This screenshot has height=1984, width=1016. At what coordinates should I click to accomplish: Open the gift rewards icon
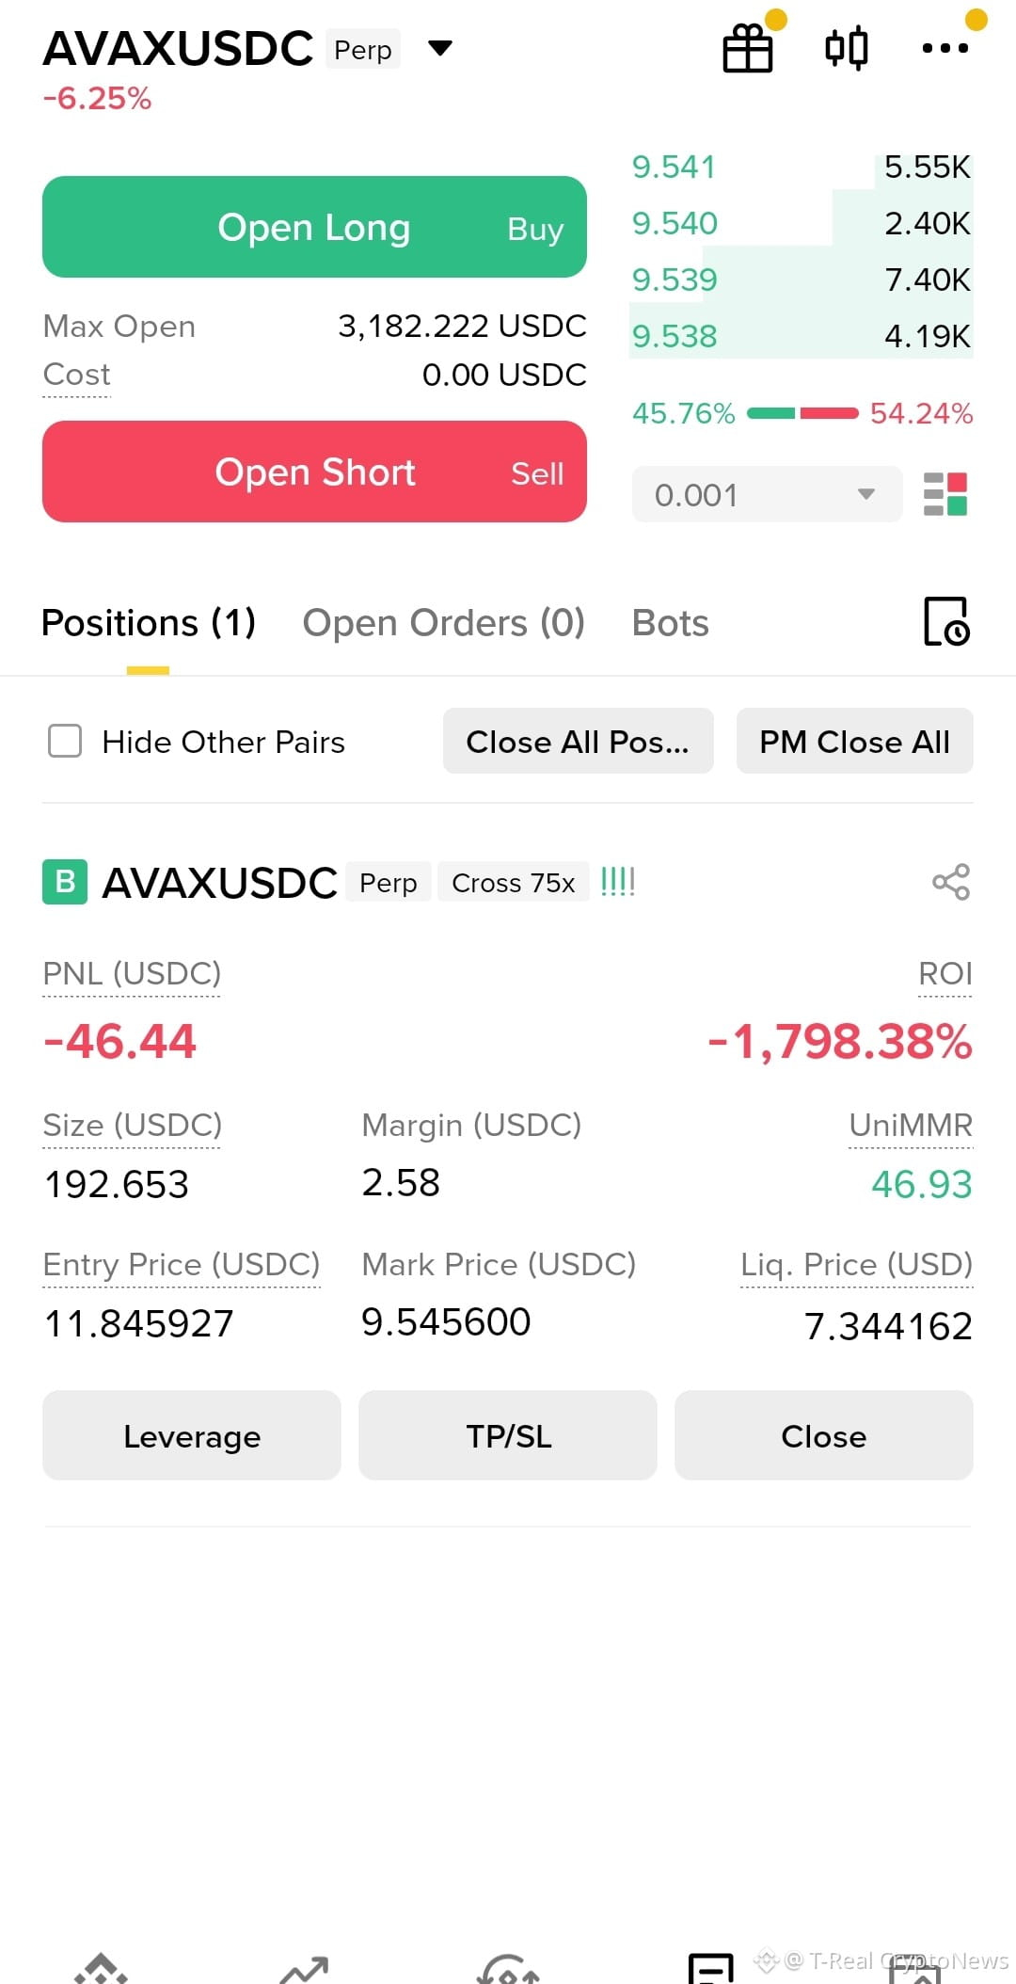point(748,48)
